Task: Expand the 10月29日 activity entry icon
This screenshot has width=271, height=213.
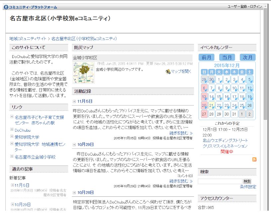Action: (74, 145)
